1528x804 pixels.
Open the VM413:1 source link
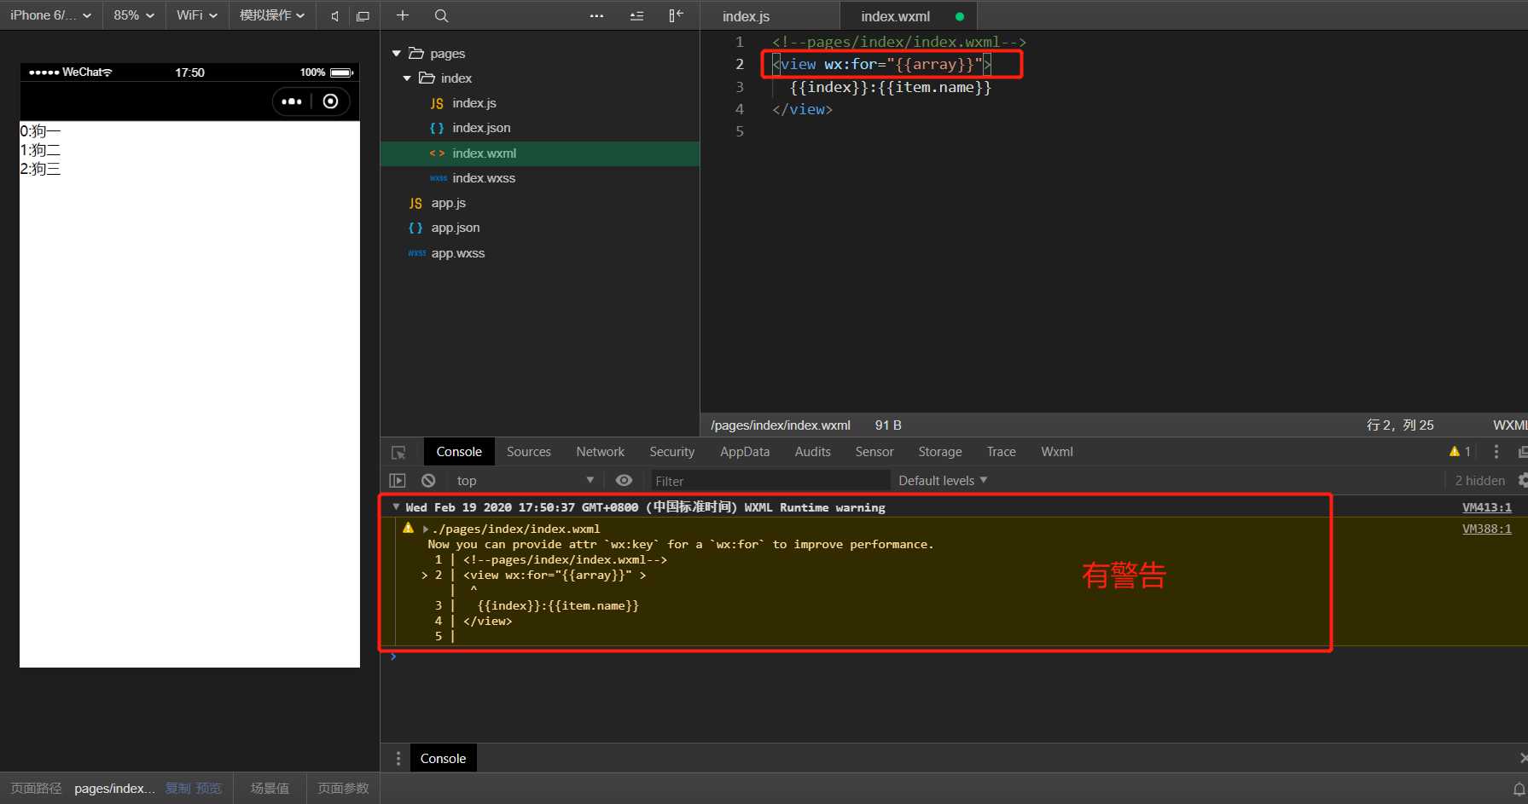pyautogui.click(x=1486, y=507)
